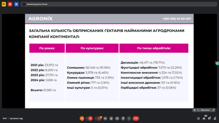
Task: Click the AGRONIX logo on the slide
Action: [40, 18]
